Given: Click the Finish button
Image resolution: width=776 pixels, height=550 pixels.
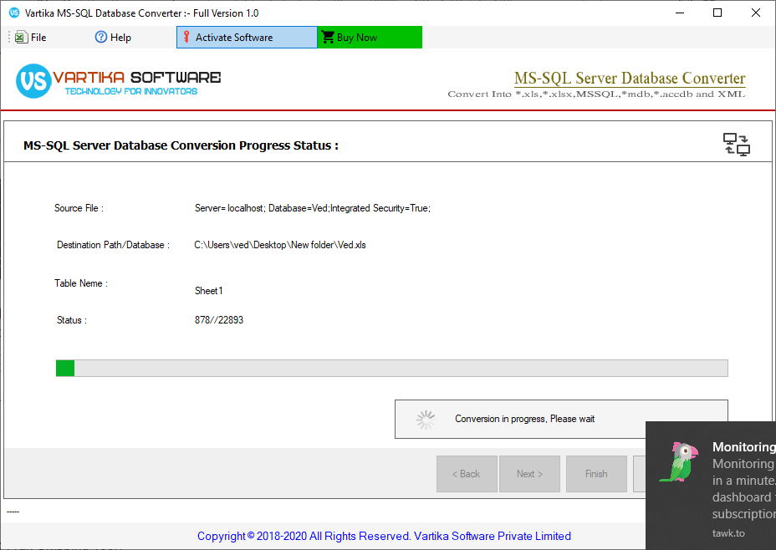Looking at the screenshot, I should pyautogui.click(x=596, y=474).
